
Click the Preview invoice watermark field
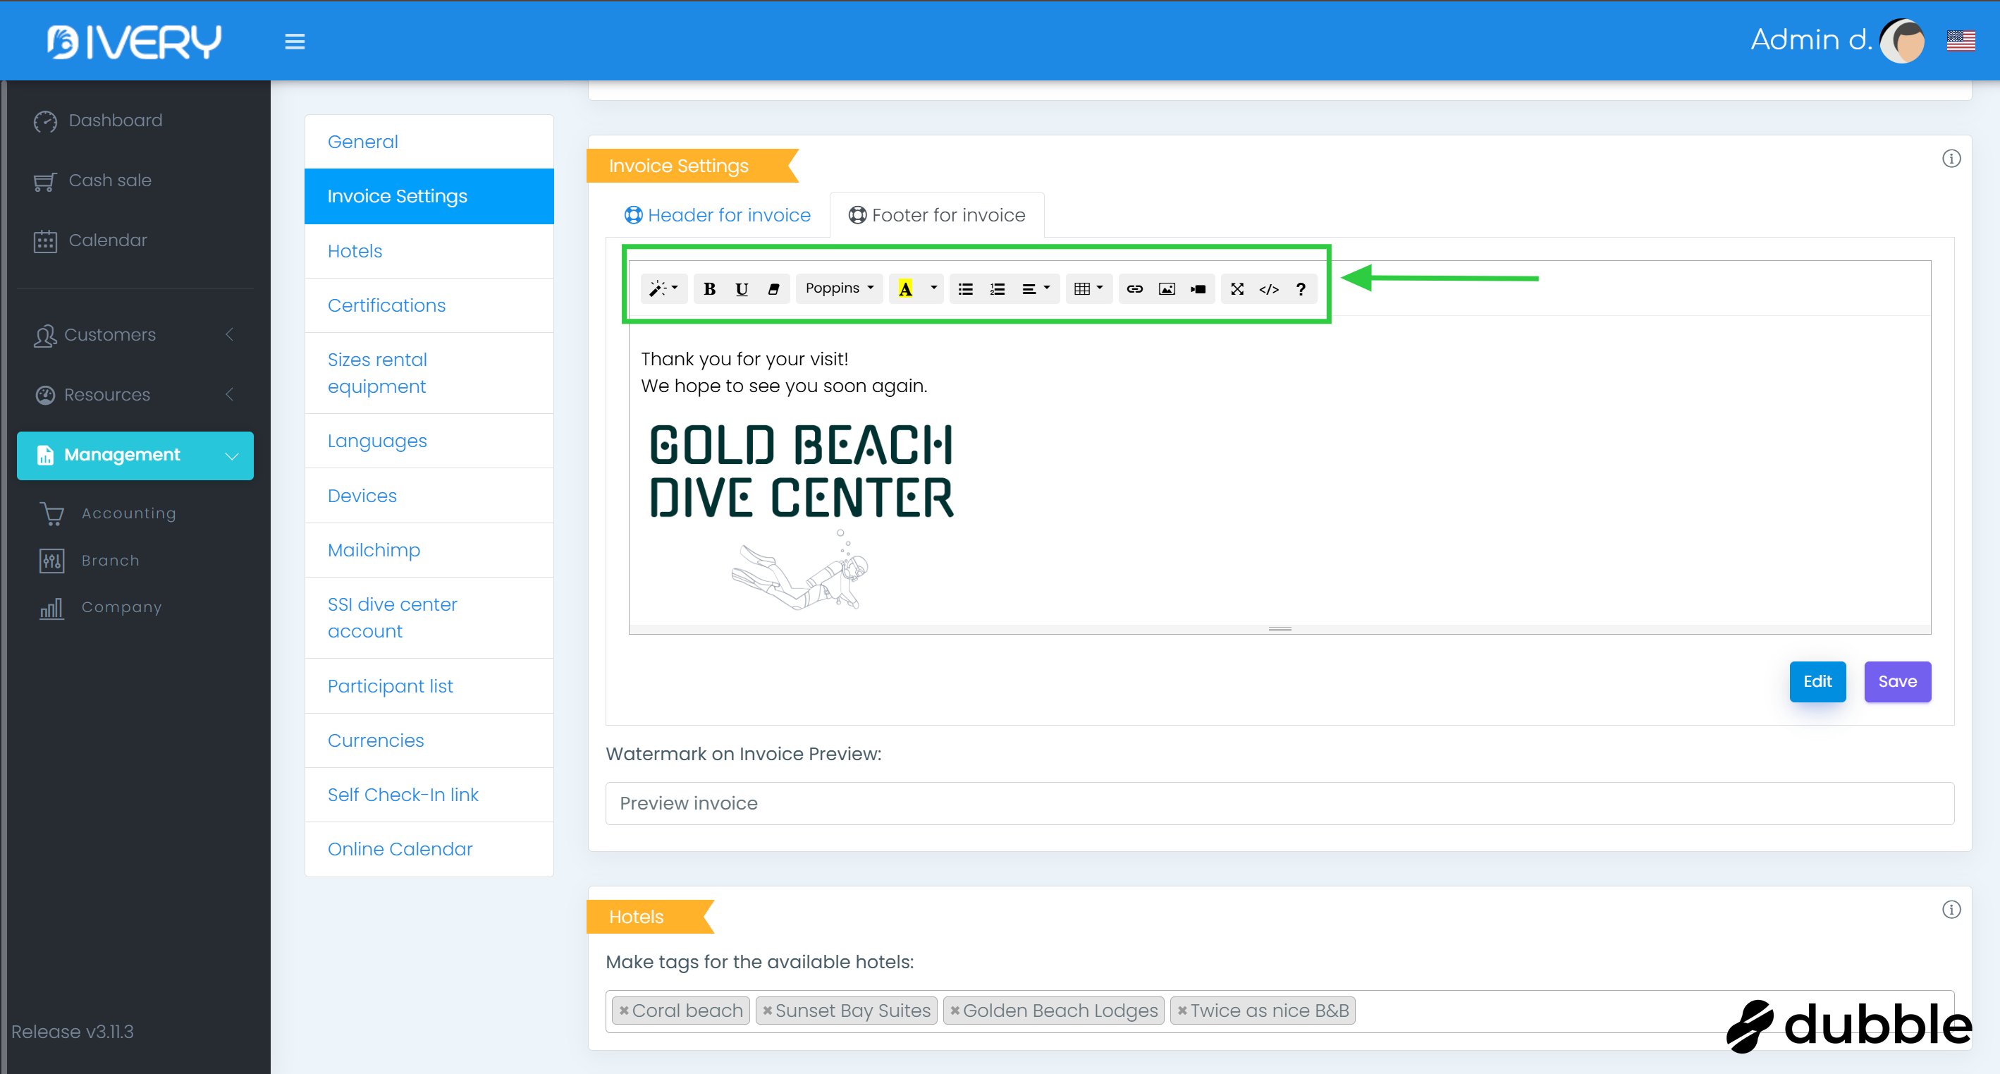tap(1279, 803)
